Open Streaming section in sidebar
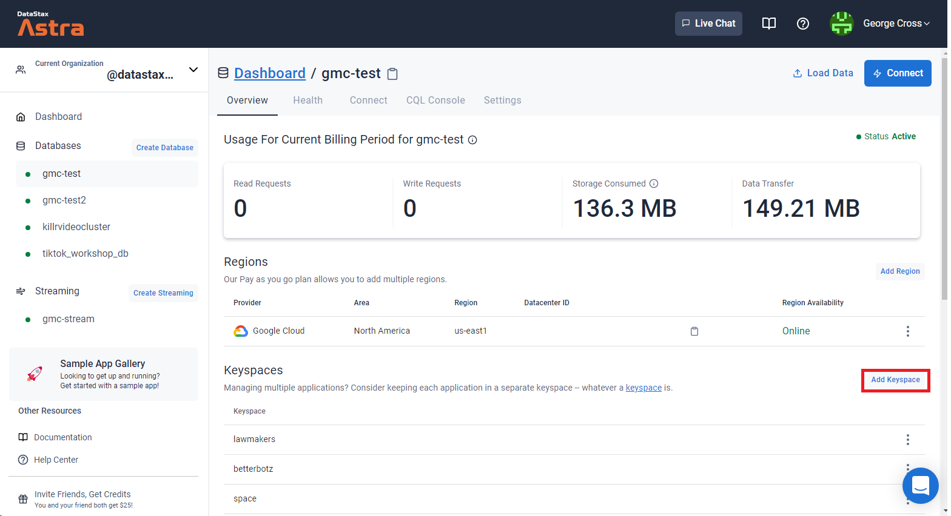The image size is (951, 516). [57, 291]
